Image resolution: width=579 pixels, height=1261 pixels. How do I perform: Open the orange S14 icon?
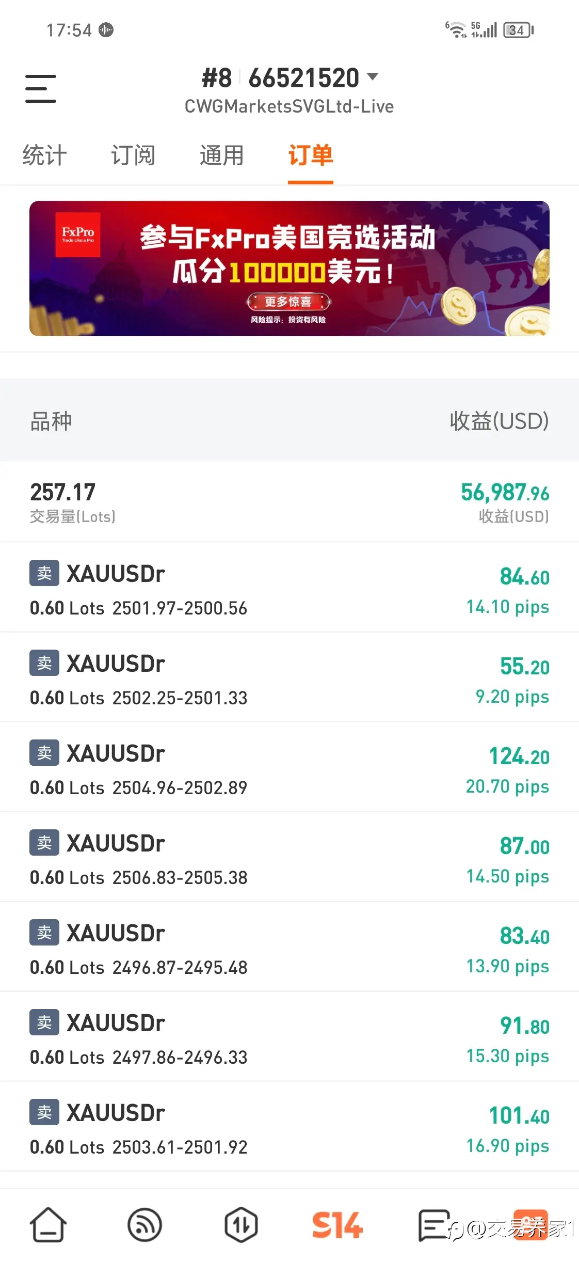pyautogui.click(x=337, y=1224)
